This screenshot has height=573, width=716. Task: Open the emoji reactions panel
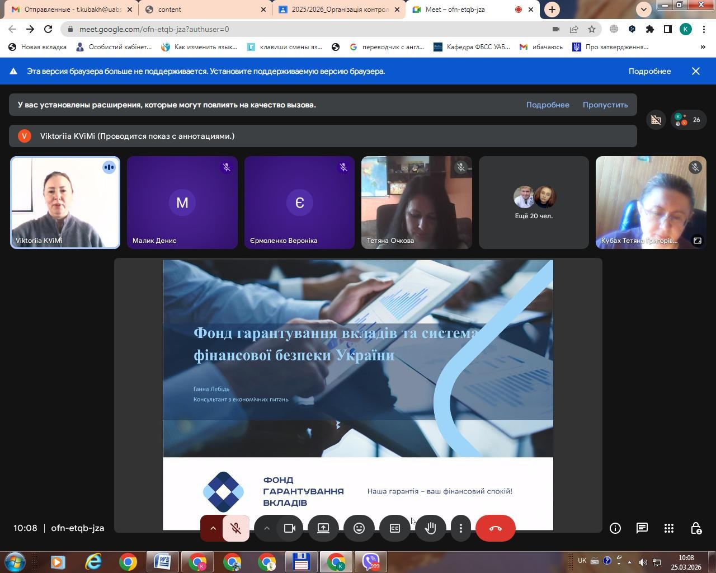click(359, 528)
